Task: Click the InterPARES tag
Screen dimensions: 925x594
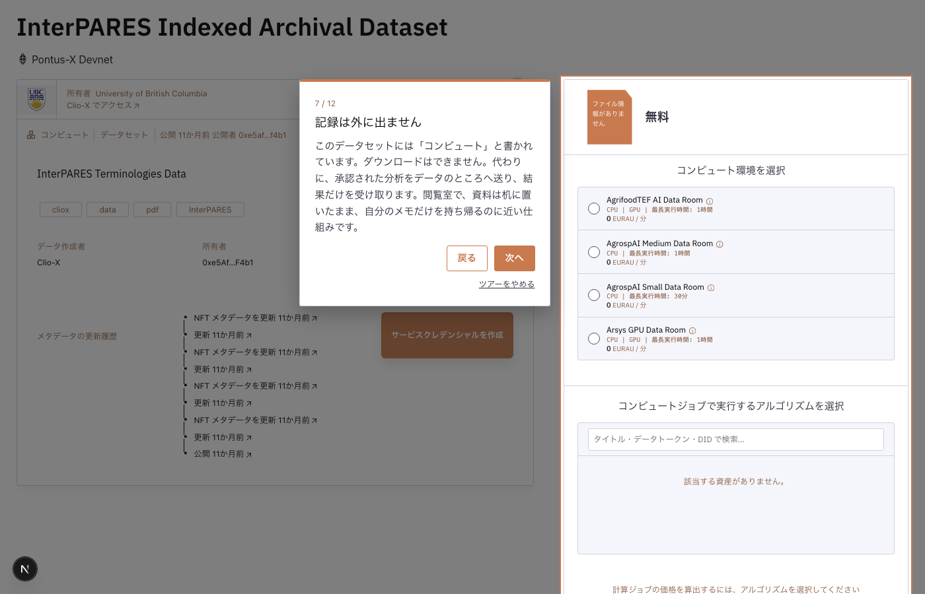Action: coord(210,210)
